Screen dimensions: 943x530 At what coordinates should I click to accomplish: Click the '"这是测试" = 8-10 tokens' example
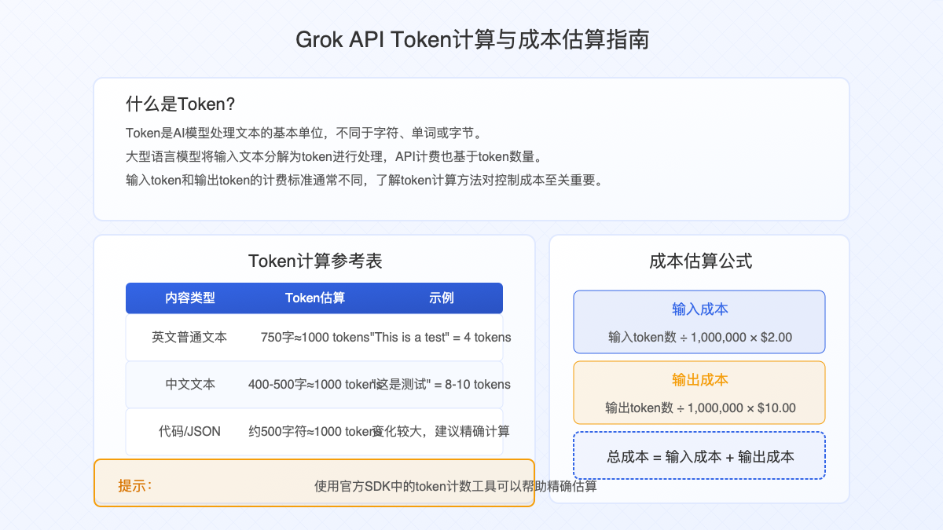(441, 384)
